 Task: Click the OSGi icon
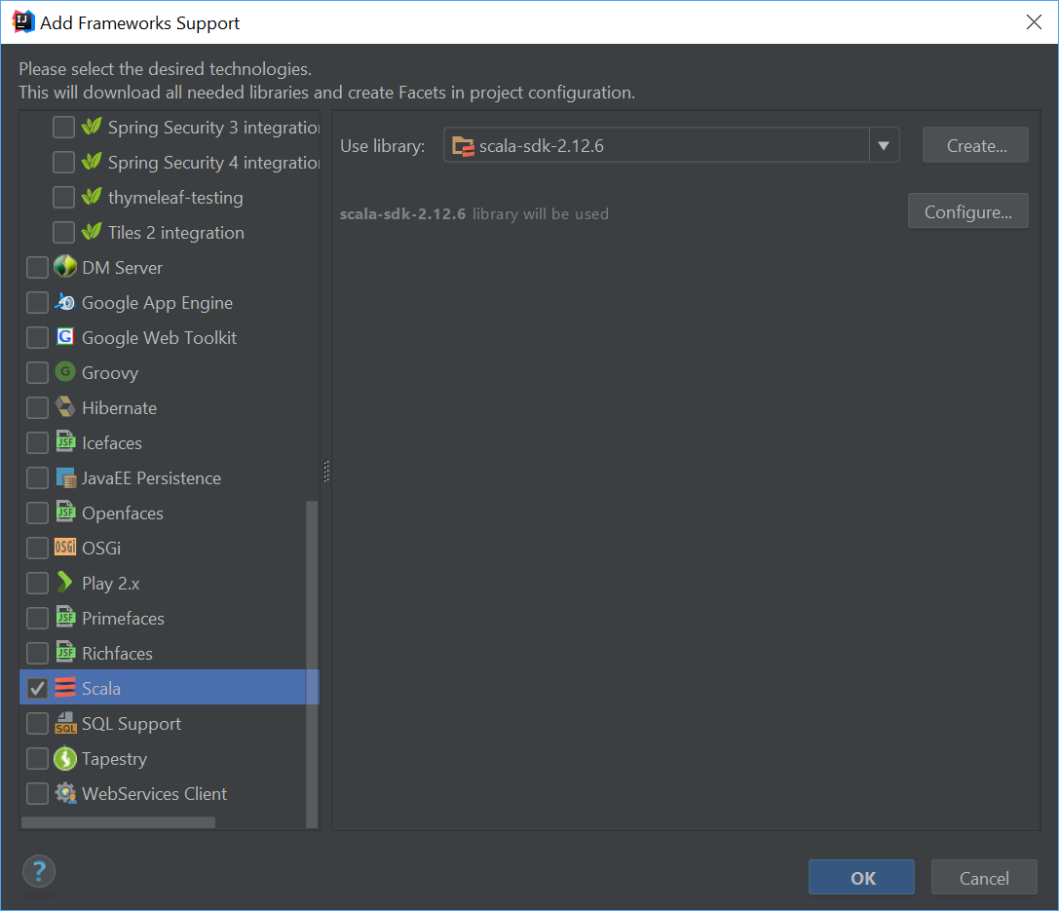point(65,547)
